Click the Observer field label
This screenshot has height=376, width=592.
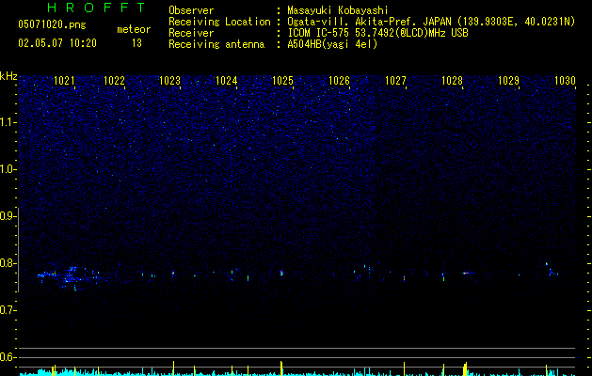click(x=191, y=10)
